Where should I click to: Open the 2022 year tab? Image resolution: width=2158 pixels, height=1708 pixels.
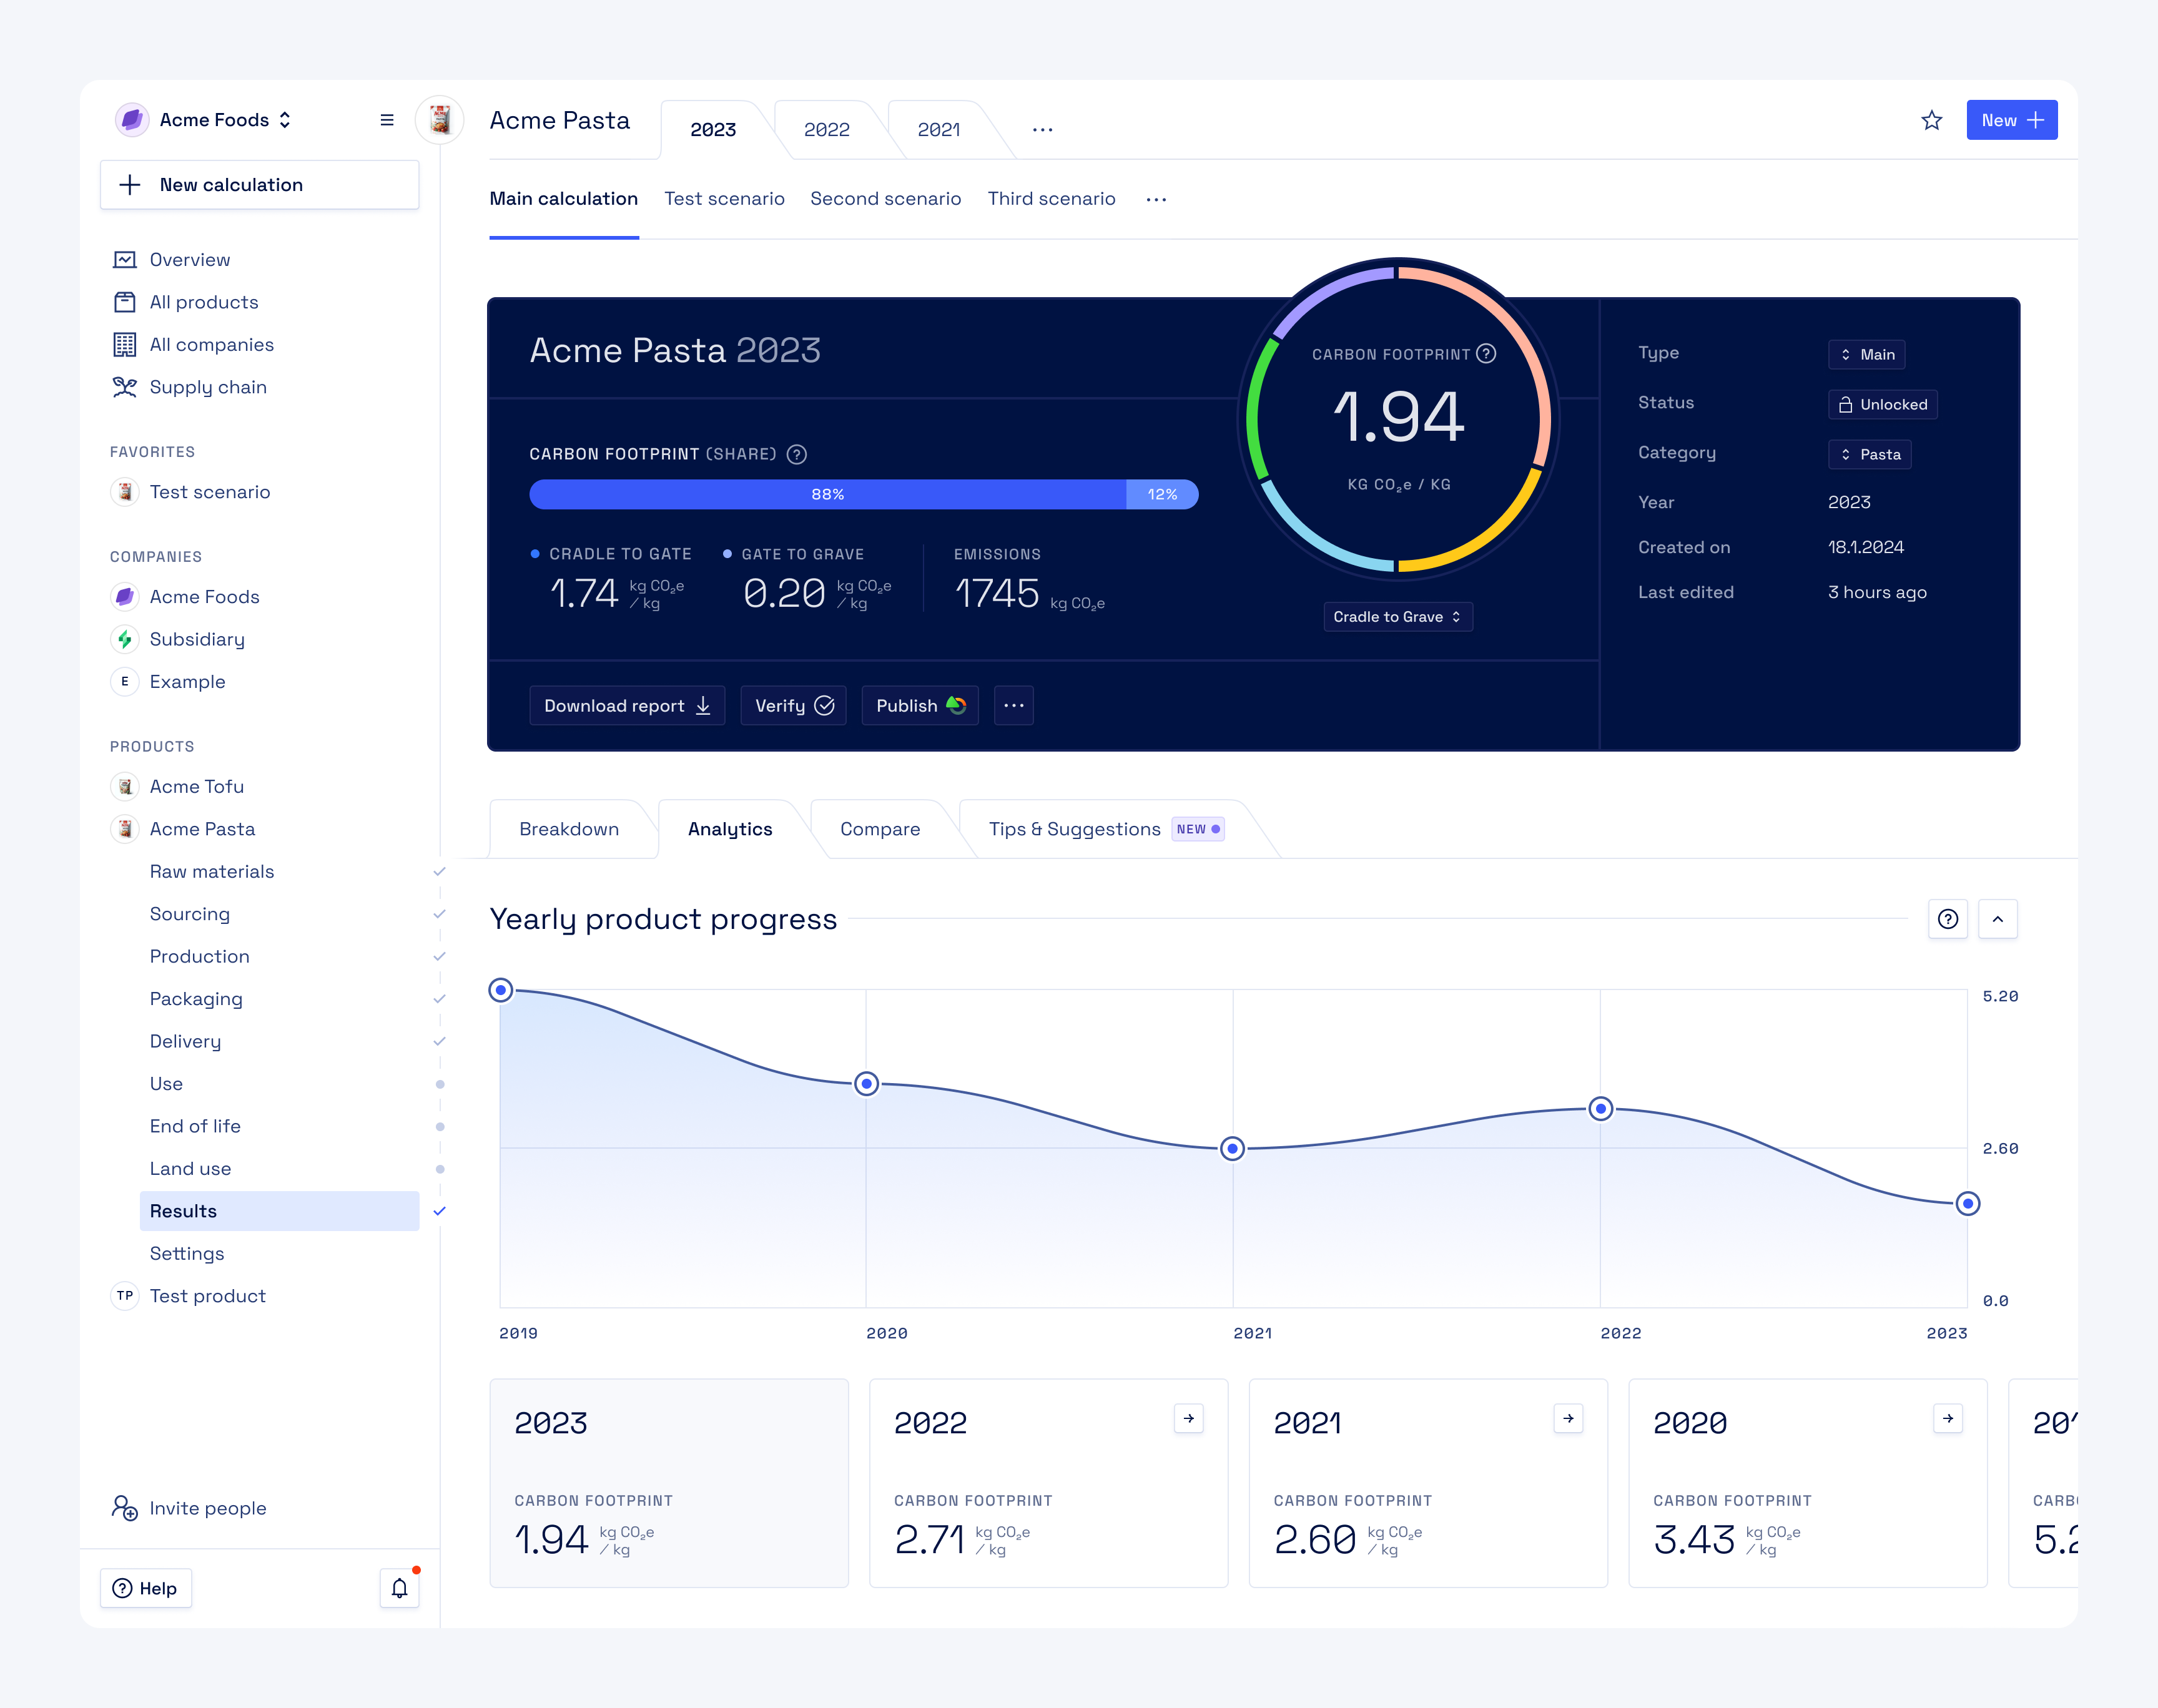tap(827, 129)
